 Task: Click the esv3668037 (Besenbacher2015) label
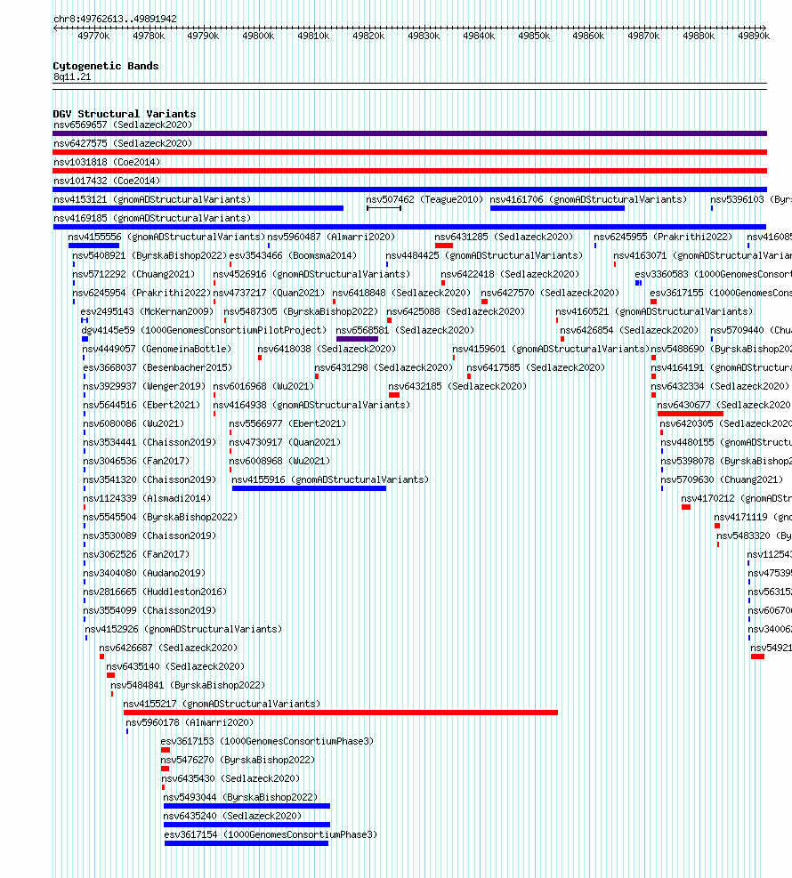point(158,367)
